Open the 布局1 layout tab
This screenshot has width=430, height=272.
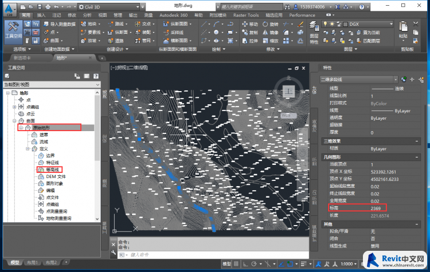click(x=32, y=262)
